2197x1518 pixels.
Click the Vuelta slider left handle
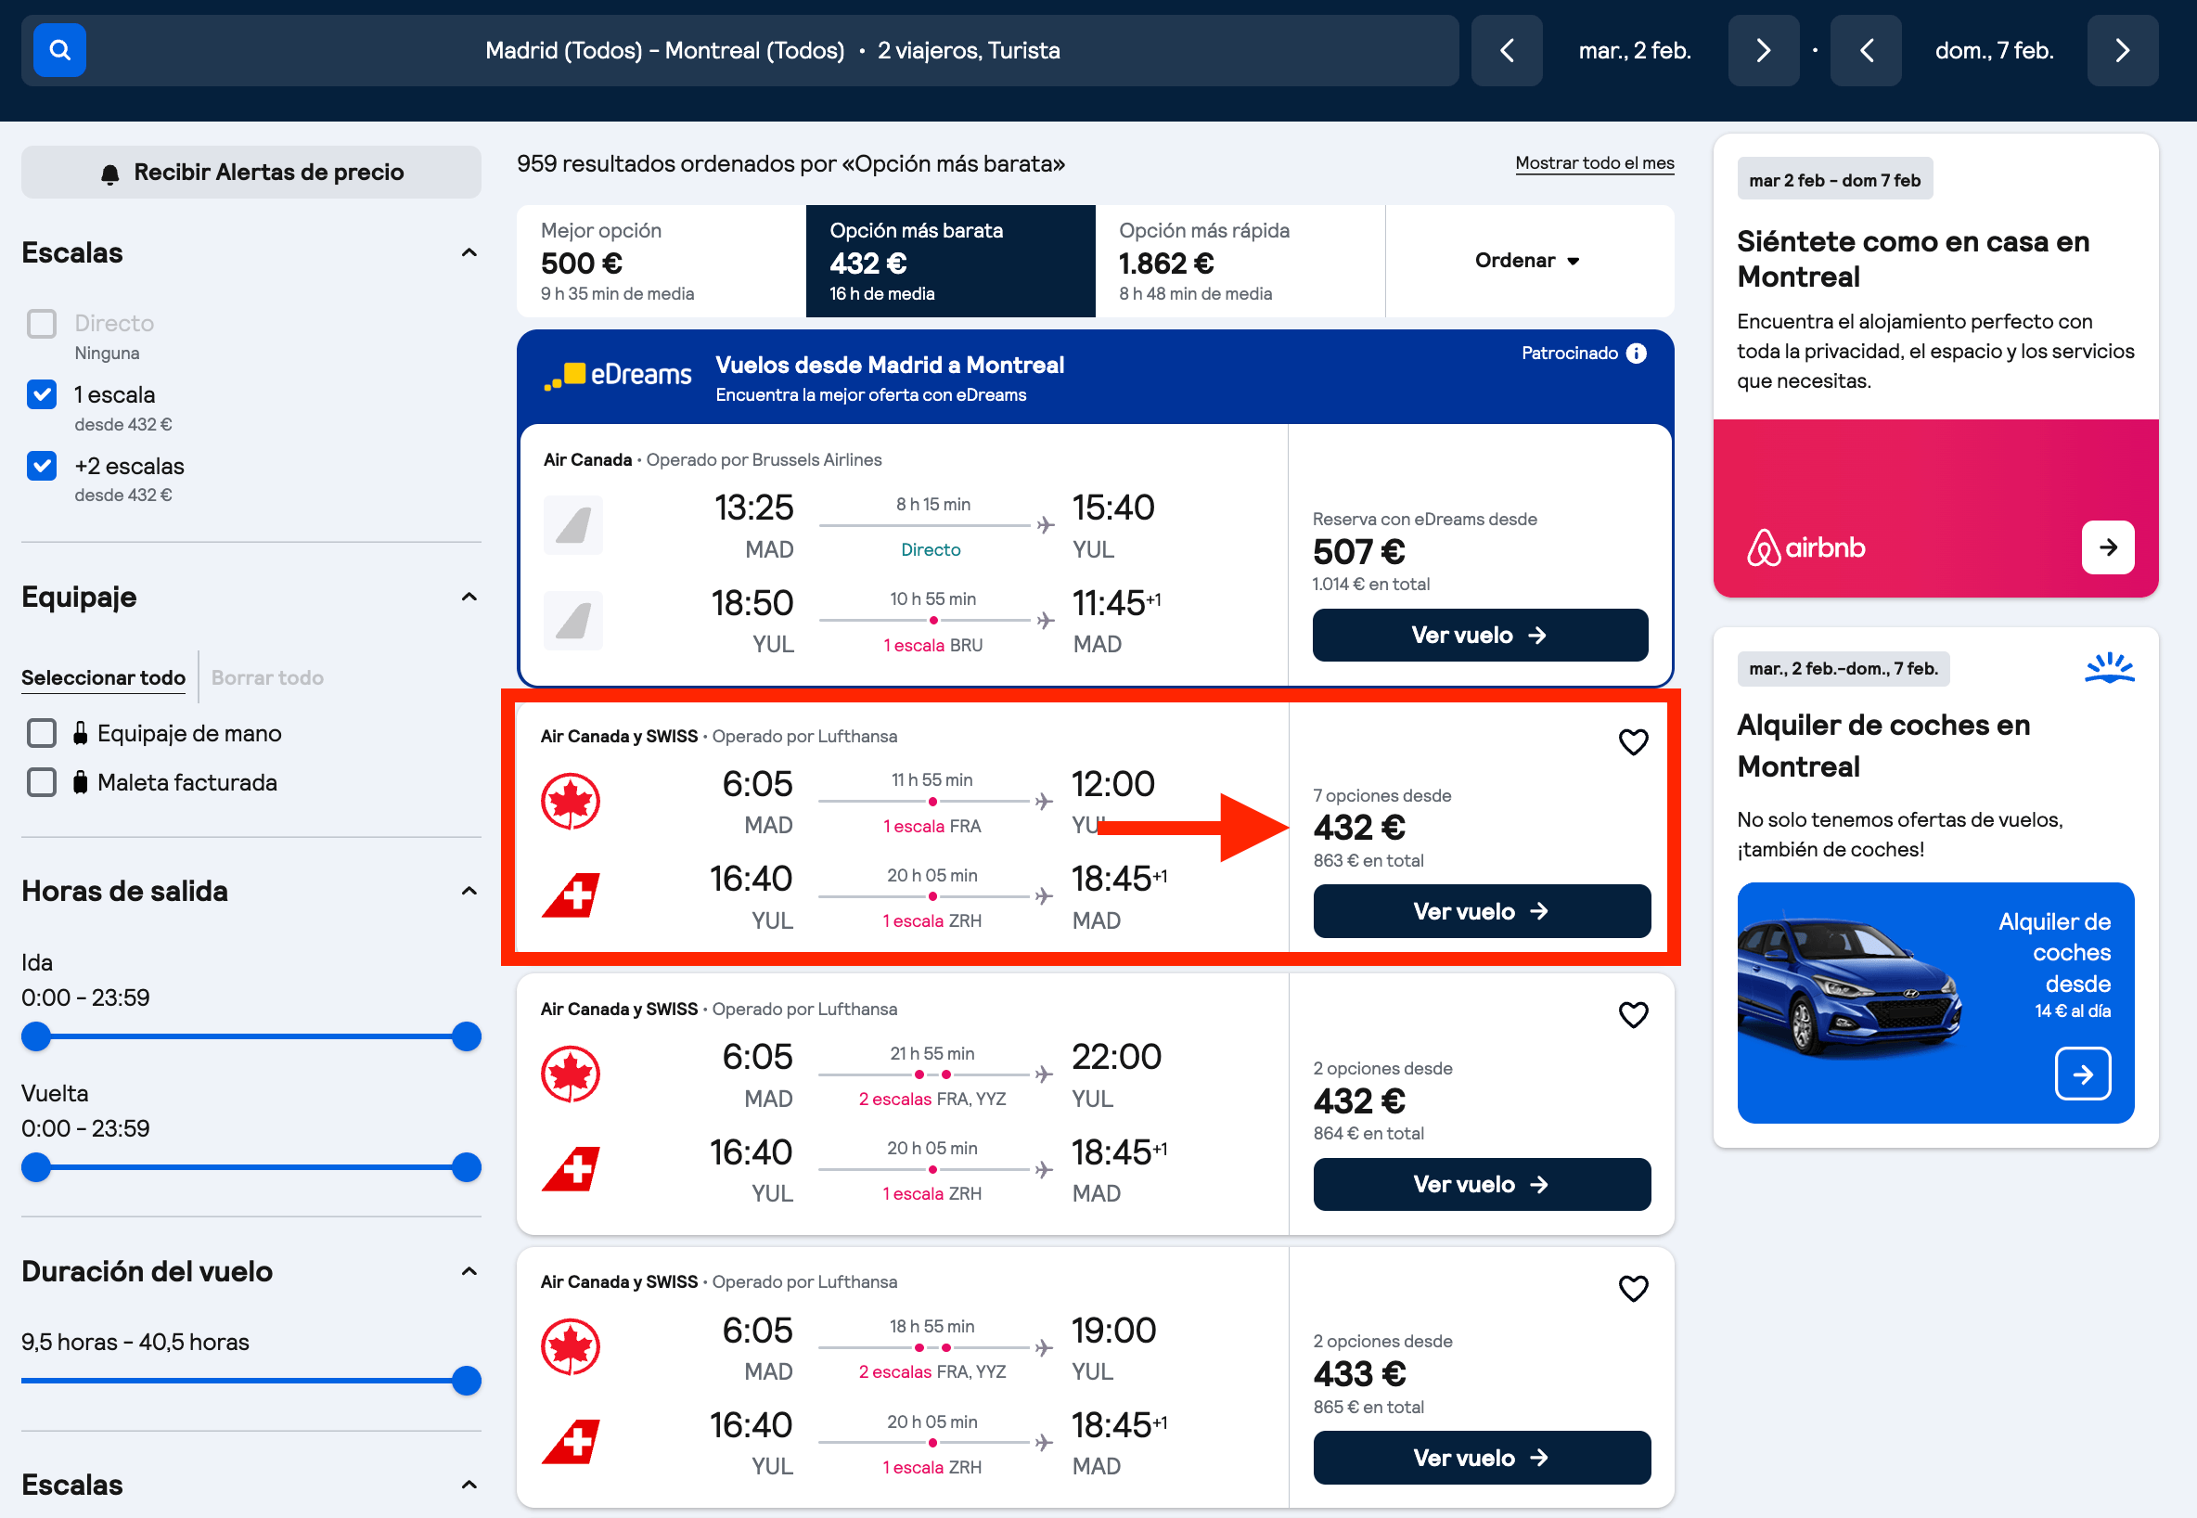(x=36, y=1167)
